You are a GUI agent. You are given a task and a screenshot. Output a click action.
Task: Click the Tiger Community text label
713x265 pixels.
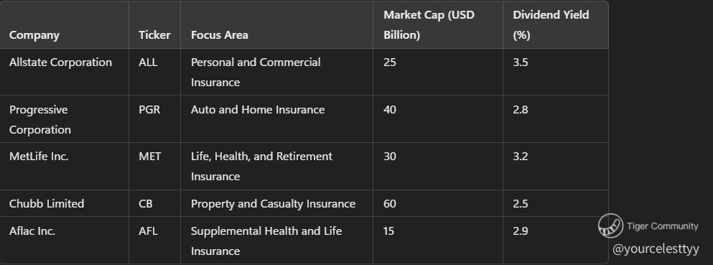coord(662,226)
